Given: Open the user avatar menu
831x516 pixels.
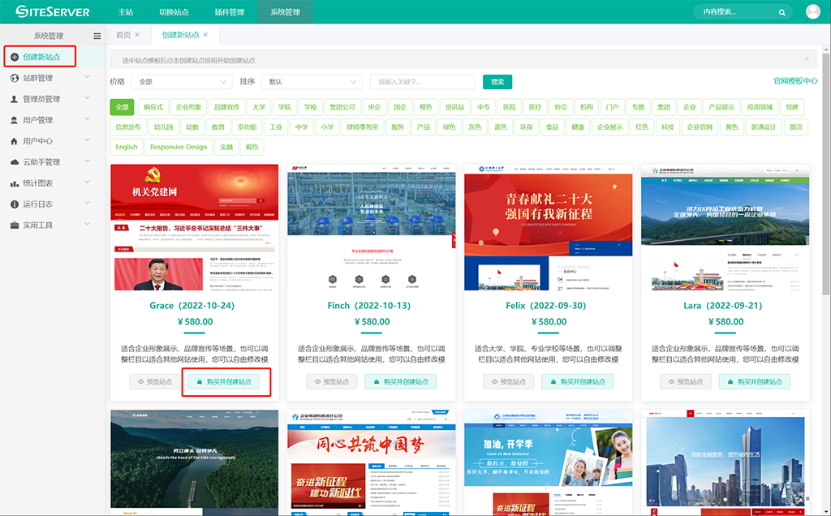Looking at the screenshot, I should pos(812,11).
